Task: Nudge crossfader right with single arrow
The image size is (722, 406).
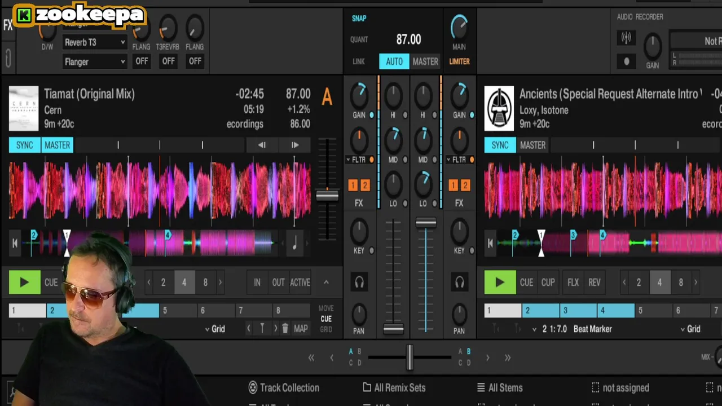Action: coord(487,358)
